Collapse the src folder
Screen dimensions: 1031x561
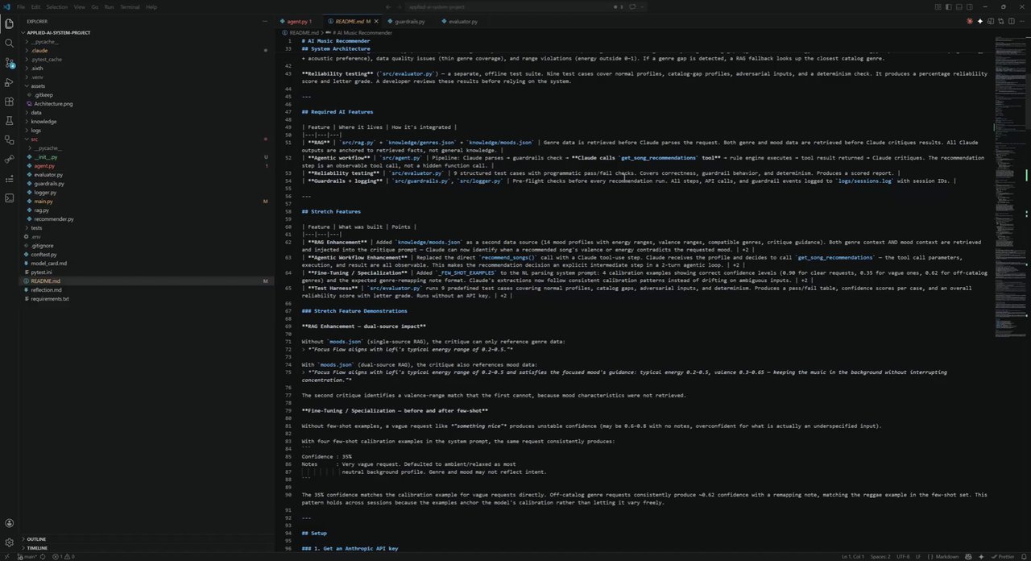click(x=35, y=139)
